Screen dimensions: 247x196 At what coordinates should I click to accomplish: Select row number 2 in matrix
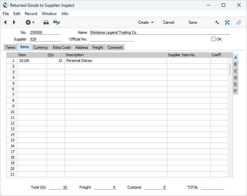(x=12, y=66)
